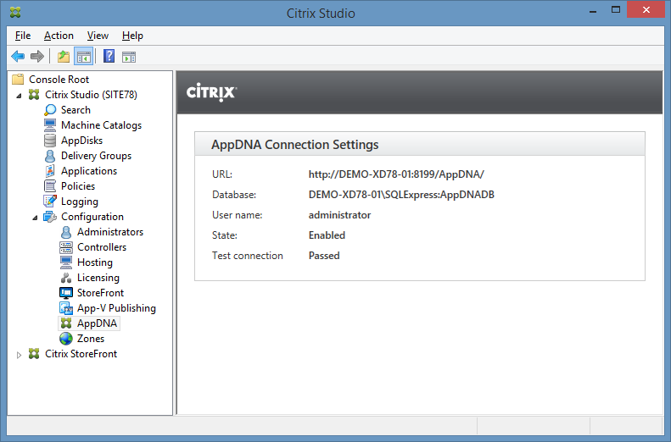Click the Database value DEMO-XD78-01\SQLExpress:AppDNADB

click(401, 195)
